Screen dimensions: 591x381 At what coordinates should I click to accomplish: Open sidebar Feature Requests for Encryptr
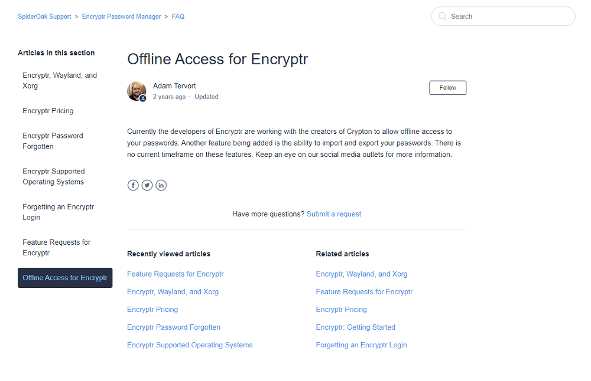pos(65,248)
